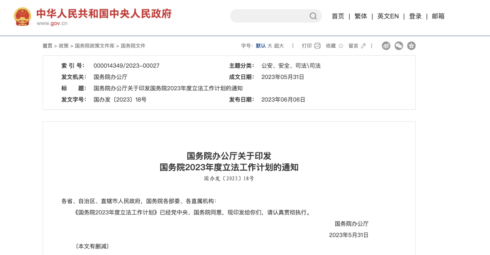Click the 打印 text label
The height and width of the screenshot is (255, 490).
point(307,46)
